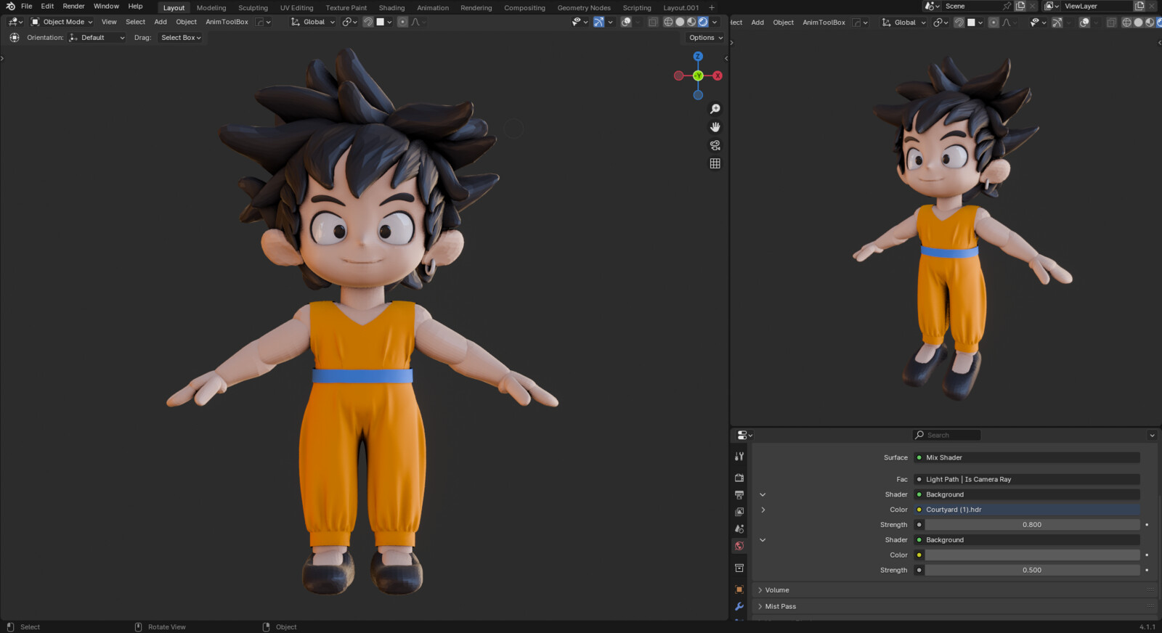The height and width of the screenshot is (633, 1162).
Task: Toggle camera view icon in the left viewport
Action: pyautogui.click(x=715, y=145)
